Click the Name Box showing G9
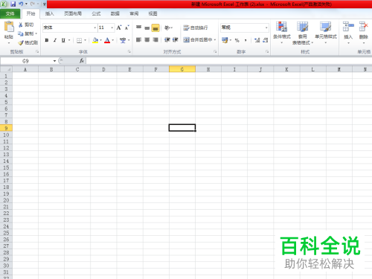 coord(26,61)
